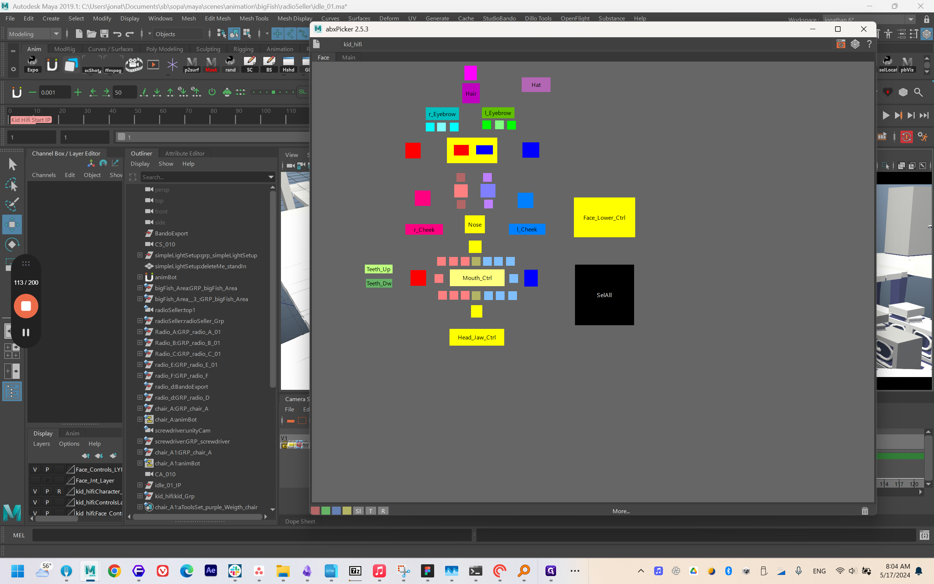
Task: Click the Save Scene icon
Action: [104, 34]
